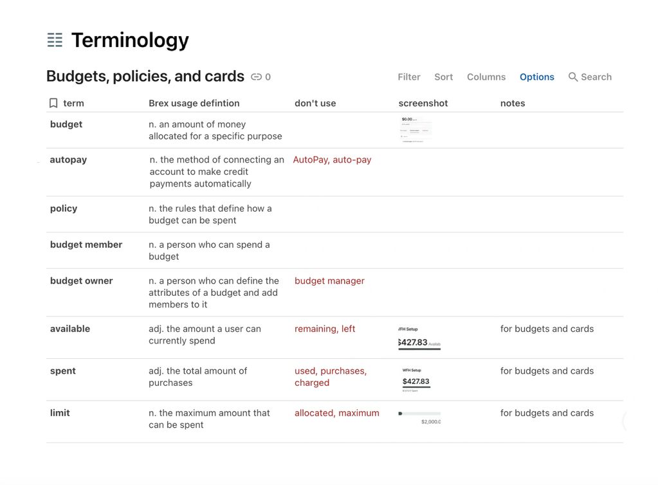Open the budget row screenshot thumbnail
Viewport: 658px width, 485px height.
coord(416,129)
